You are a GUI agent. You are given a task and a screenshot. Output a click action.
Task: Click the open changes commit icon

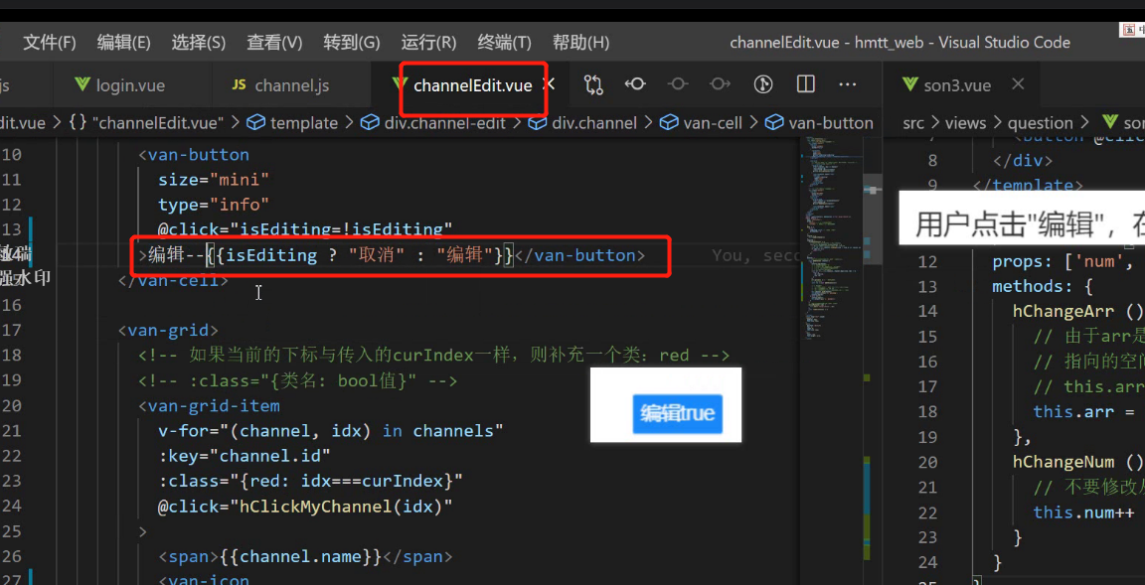coord(635,84)
